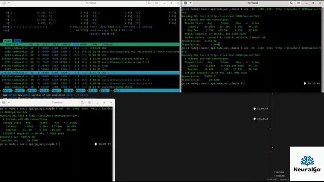Click the 16:22:23 timestamp in background terminal
The width and height of the screenshot is (324, 182).
262,119
